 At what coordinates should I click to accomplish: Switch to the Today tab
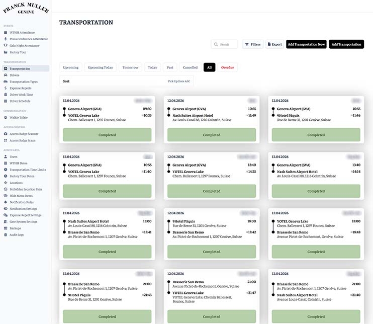coord(152,67)
